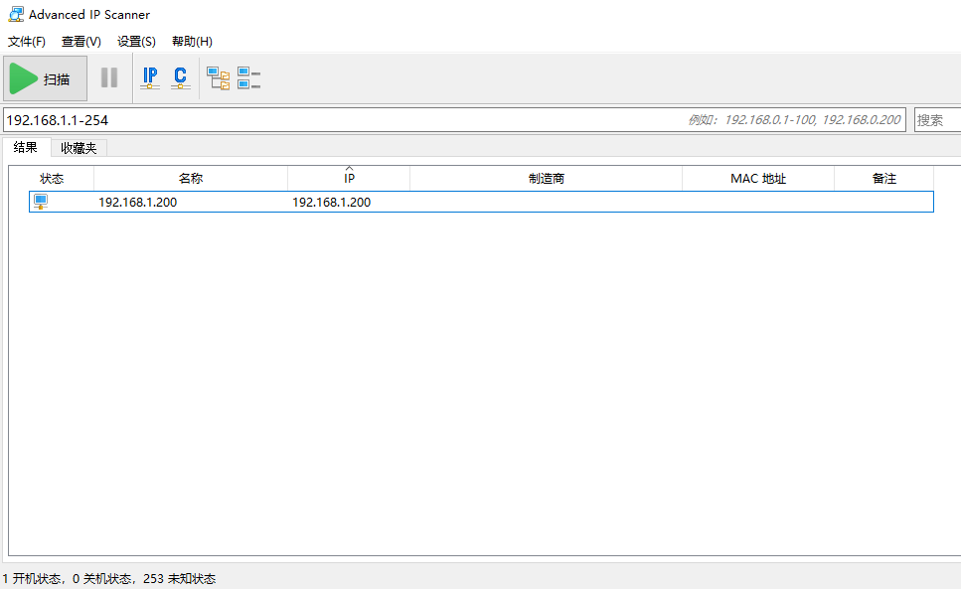The image size is (961, 589).
Task: Open the 帮助(H) menu
Action: tap(192, 41)
